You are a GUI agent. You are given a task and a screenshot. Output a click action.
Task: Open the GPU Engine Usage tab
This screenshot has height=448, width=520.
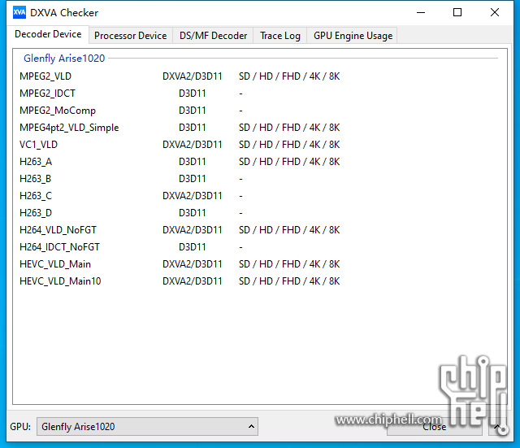pos(353,36)
